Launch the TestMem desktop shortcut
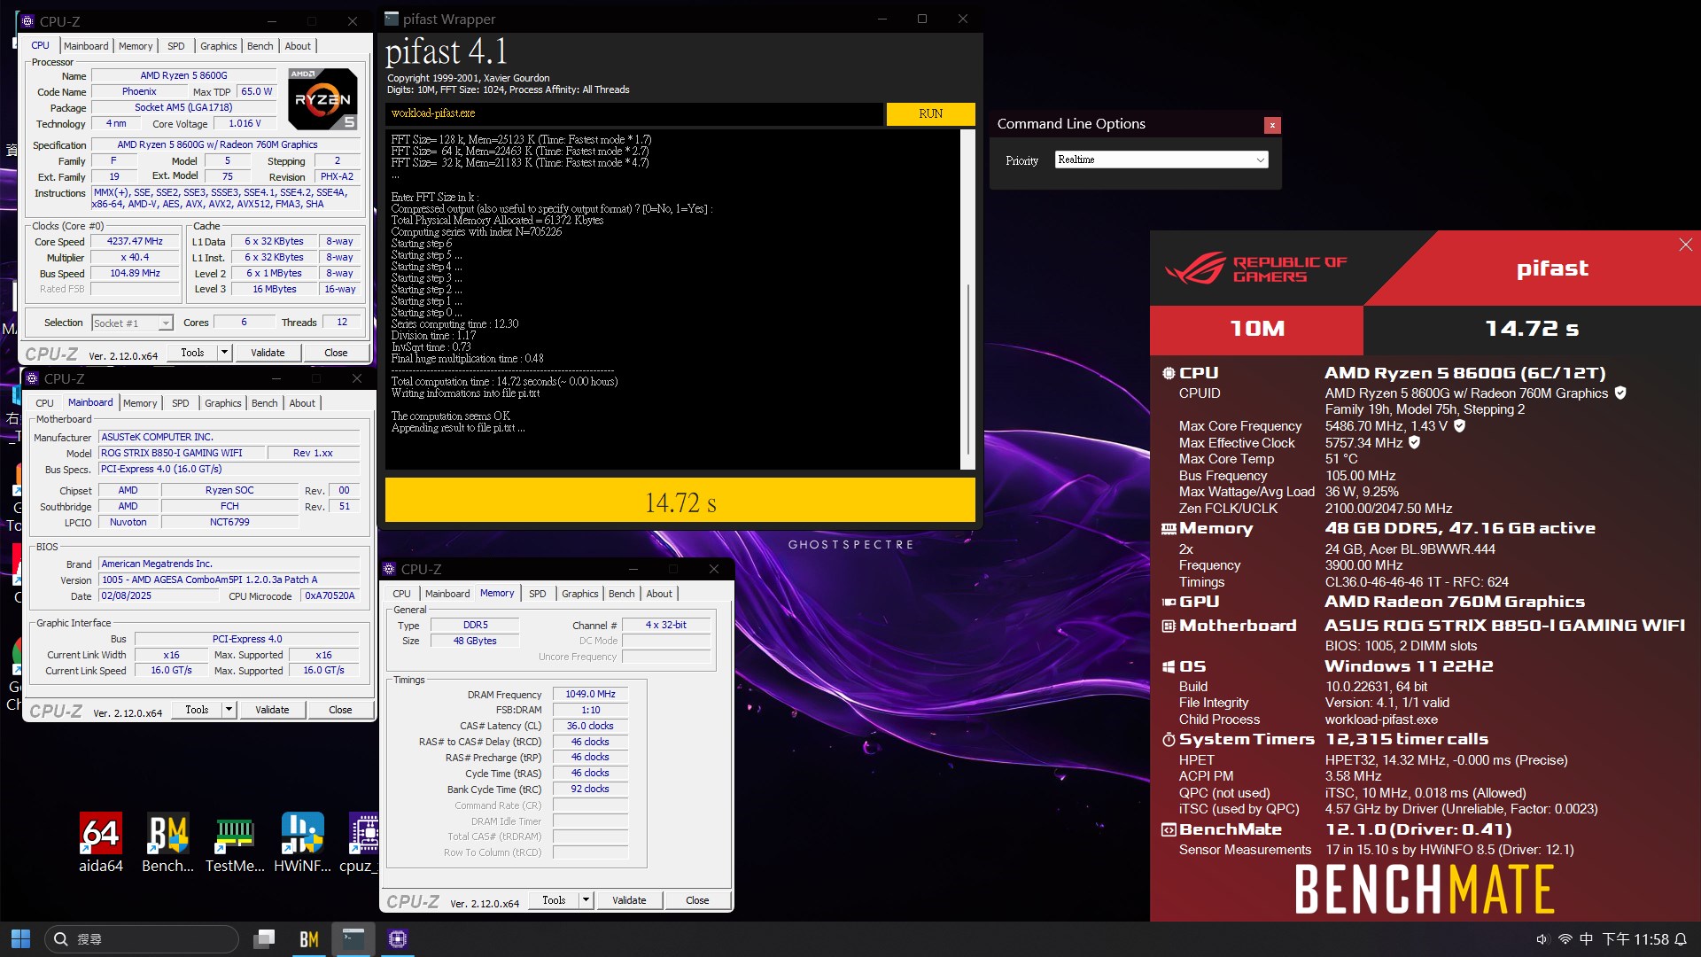This screenshot has width=1701, height=957. tap(235, 842)
